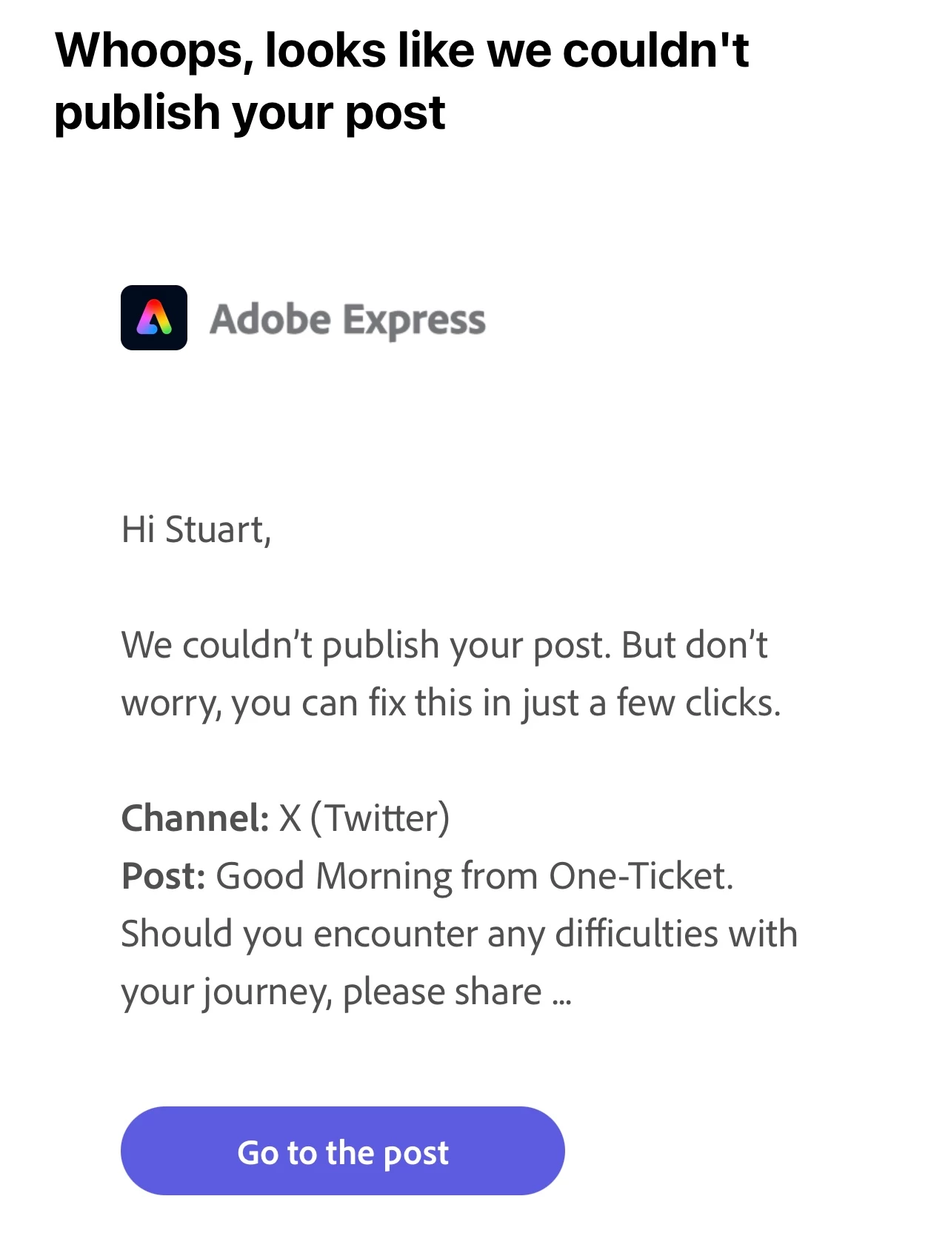Click the Good Morning from One-Ticket text
The height and width of the screenshot is (1236, 951).
475,875
